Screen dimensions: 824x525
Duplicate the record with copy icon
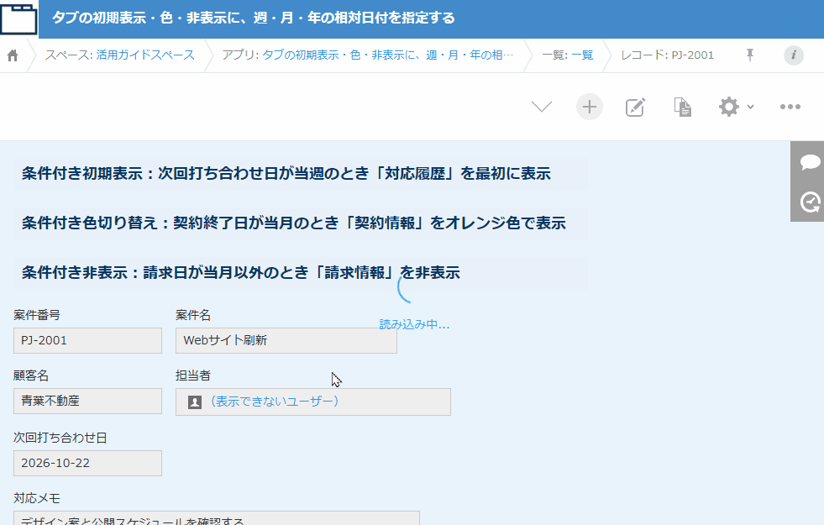coord(683,108)
